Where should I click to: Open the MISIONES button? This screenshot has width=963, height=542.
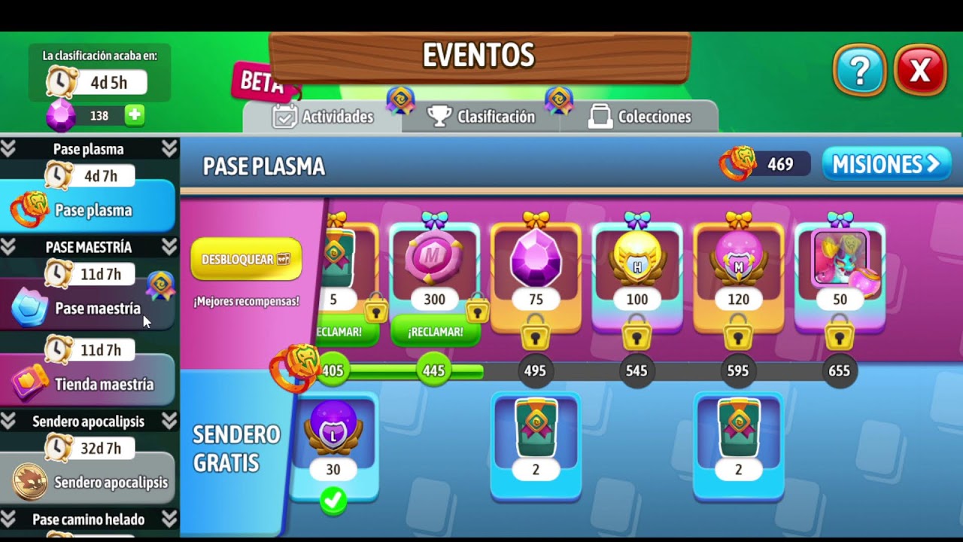[x=886, y=164]
